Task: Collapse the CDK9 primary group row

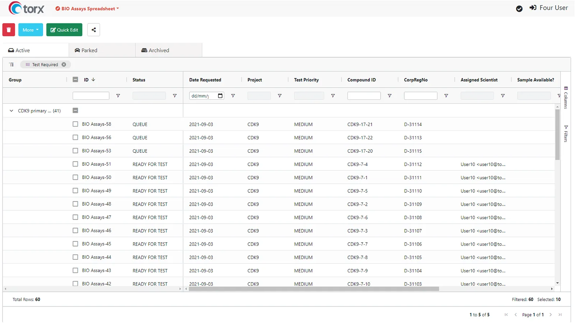Action: 11,111
